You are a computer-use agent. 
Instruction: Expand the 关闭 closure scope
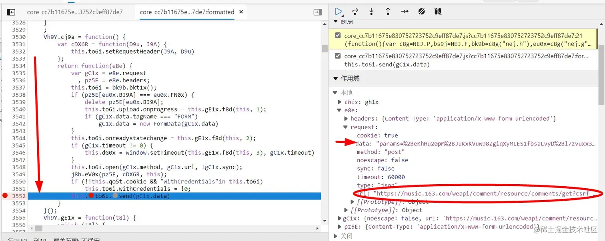point(335,236)
